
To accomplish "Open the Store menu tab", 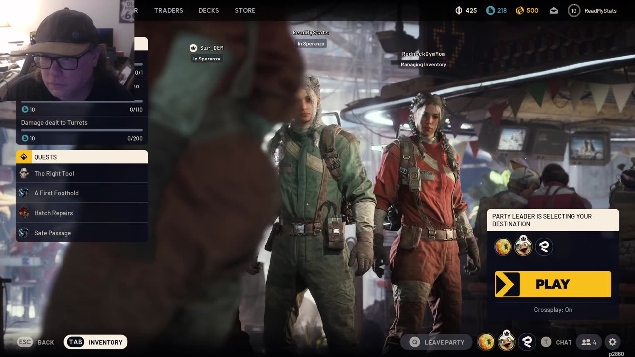I will pos(245,10).
